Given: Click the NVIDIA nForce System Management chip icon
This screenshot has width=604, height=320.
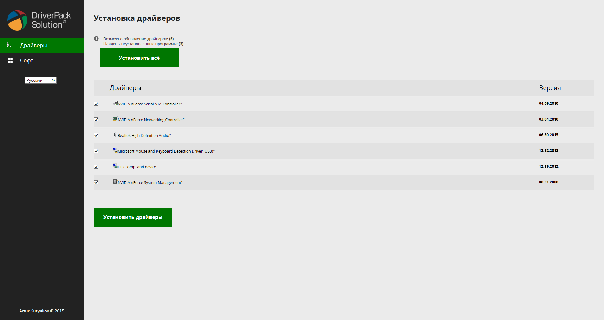Looking at the screenshot, I should [115, 182].
